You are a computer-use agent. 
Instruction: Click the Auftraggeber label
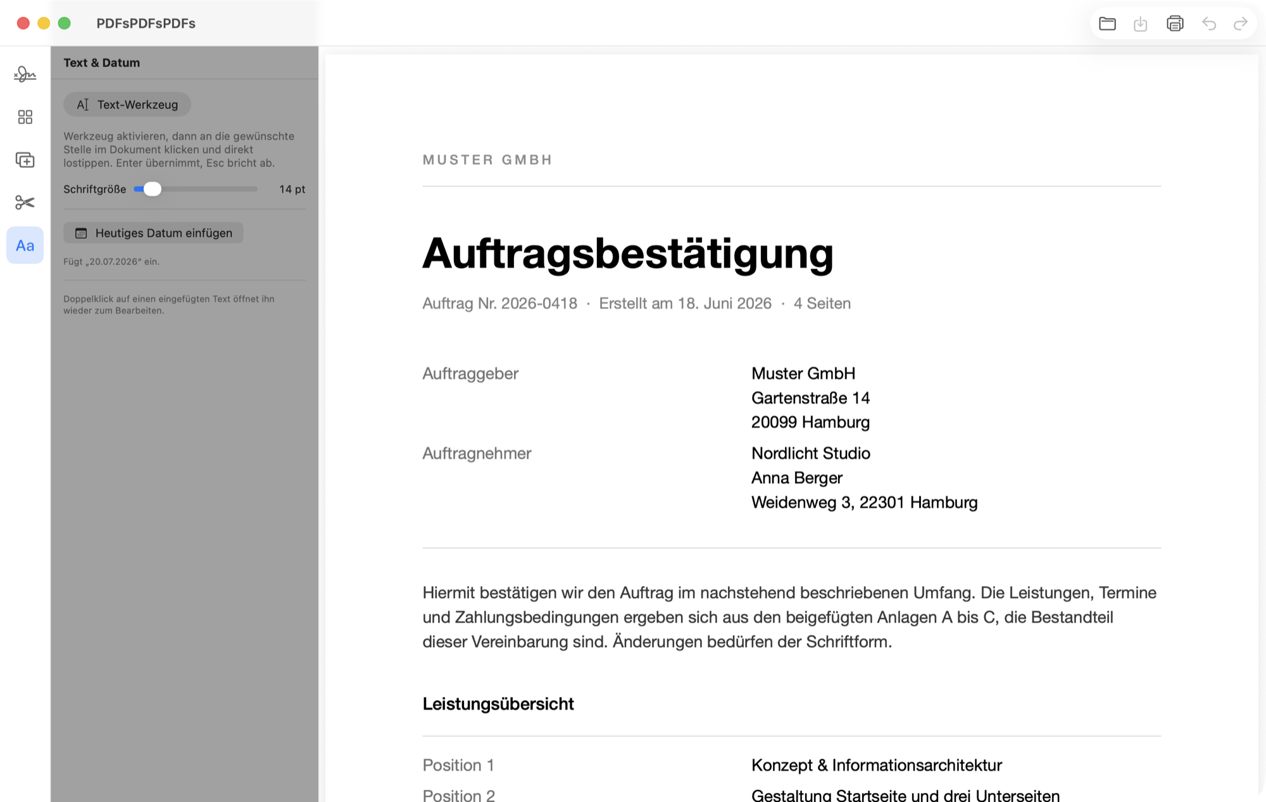point(470,373)
